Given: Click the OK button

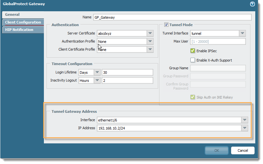Looking at the screenshot, I should pos(217,150).
